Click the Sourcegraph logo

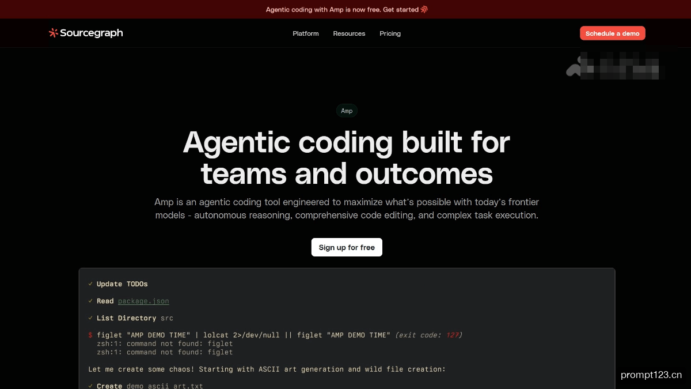(86, 33)
